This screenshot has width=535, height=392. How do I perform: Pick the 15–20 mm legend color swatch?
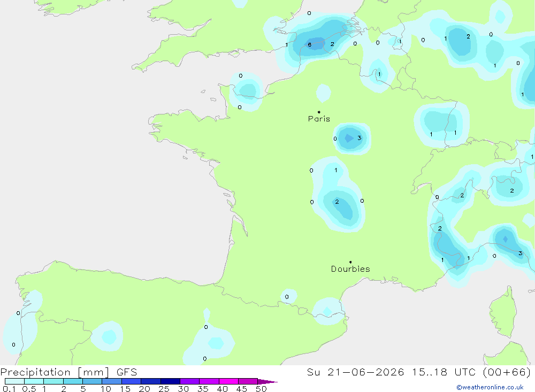(x=131, y=381)
